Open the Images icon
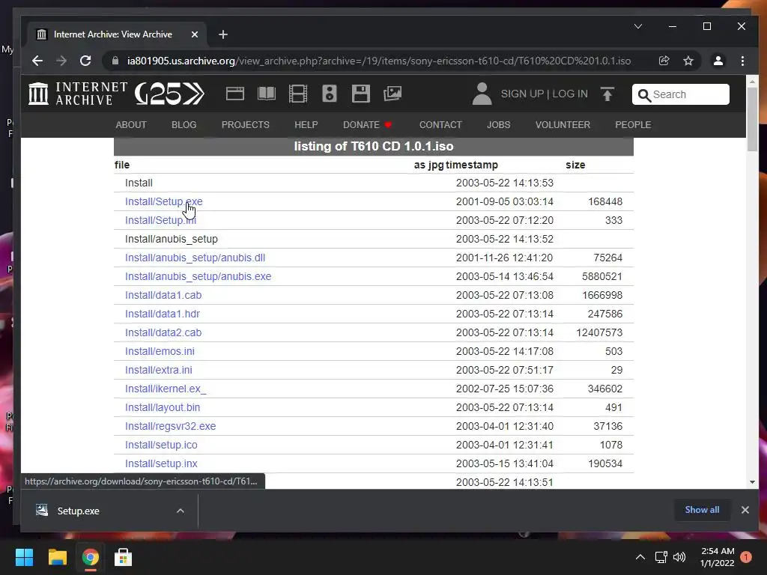This screenshot has width=767, height=575. [392, 94]
